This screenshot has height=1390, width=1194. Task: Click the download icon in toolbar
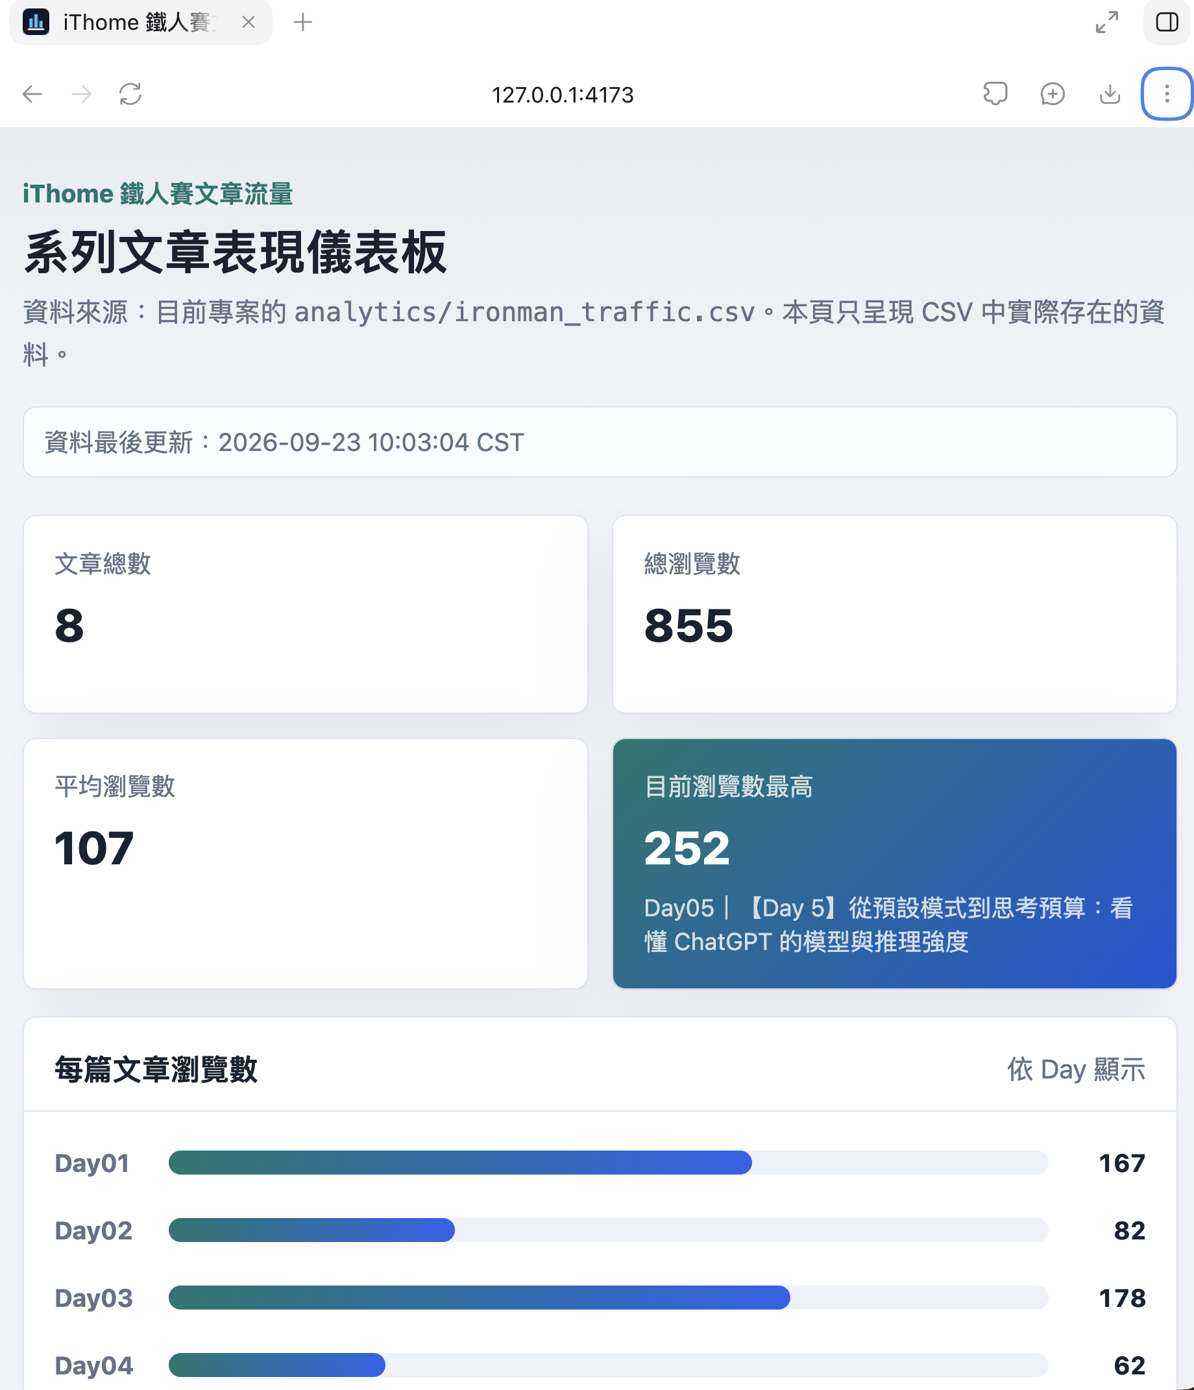[x=1110, y=94]
